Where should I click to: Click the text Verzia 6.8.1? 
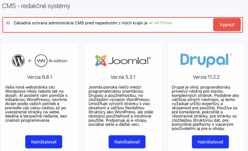[40, 77]
